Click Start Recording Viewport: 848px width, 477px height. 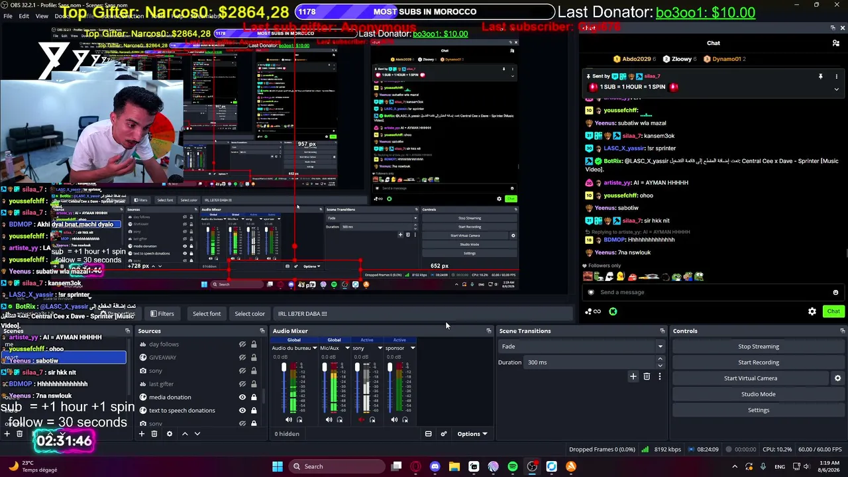759,362
